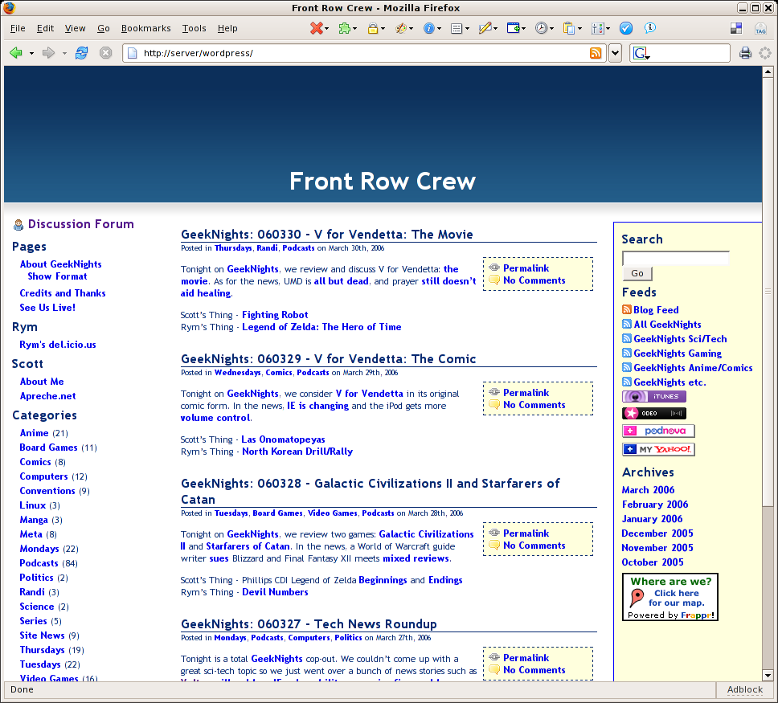This screenshot has width=778, height=703.
Task: Click the Go search button
Action: tap(637, 273)
